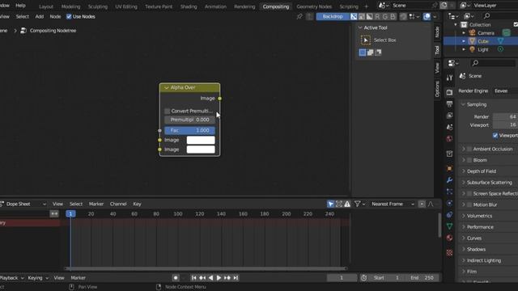Expand the Camera item in outliner
This screenshot has height=291, width=518.
pos(464,33)
